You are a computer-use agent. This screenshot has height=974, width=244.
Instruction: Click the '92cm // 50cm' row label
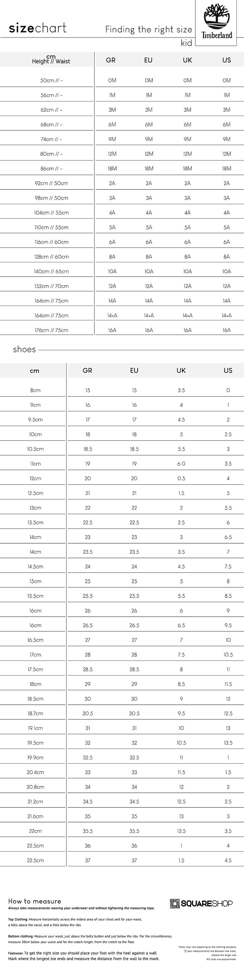coord(51,183)
